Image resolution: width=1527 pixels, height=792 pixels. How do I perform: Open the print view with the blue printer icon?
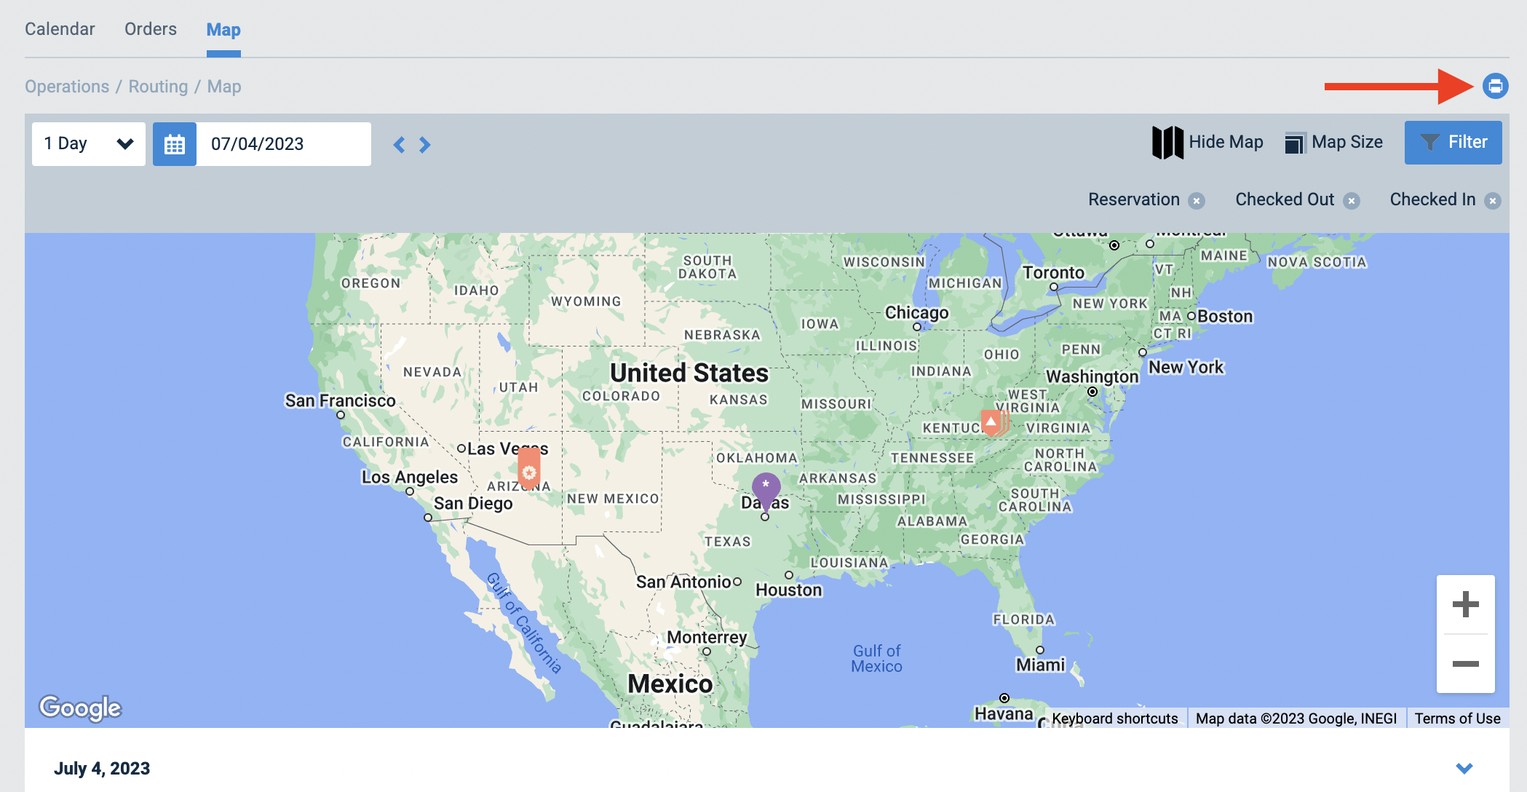(1494, 86)
